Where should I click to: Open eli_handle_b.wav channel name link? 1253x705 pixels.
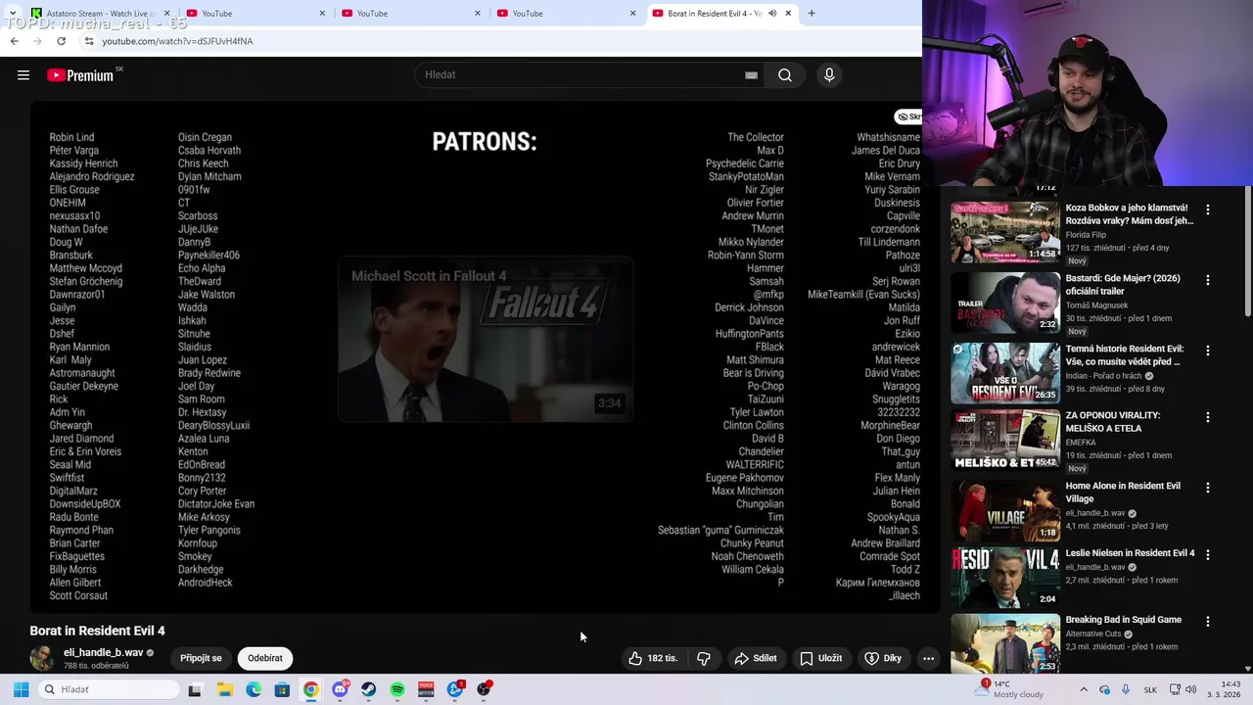103,652
